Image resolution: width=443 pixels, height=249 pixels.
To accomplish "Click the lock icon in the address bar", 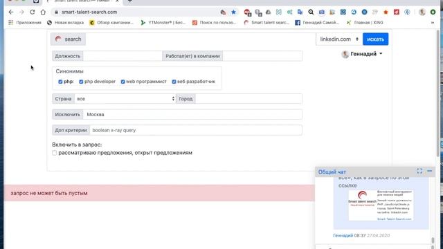I will [56, 12].
